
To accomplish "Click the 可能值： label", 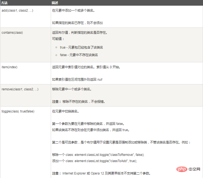I will pos(58,39).
